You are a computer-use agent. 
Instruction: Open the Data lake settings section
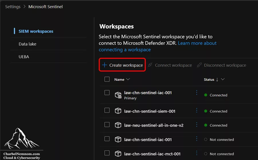28,44
